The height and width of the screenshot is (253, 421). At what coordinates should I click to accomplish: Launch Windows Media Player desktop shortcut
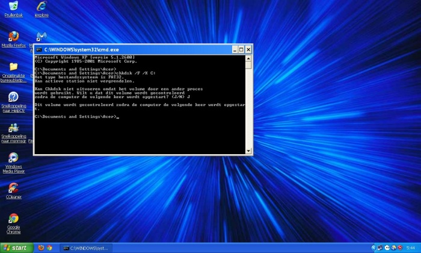tap(13, 163)
